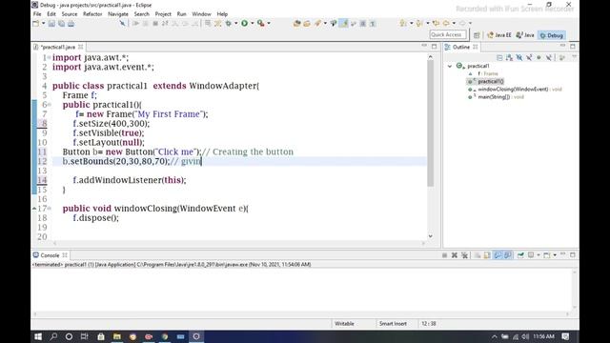The width and height of the screenshot is (610, 343).
Task: Open the Navigate menu
Action: coord(118,14)
